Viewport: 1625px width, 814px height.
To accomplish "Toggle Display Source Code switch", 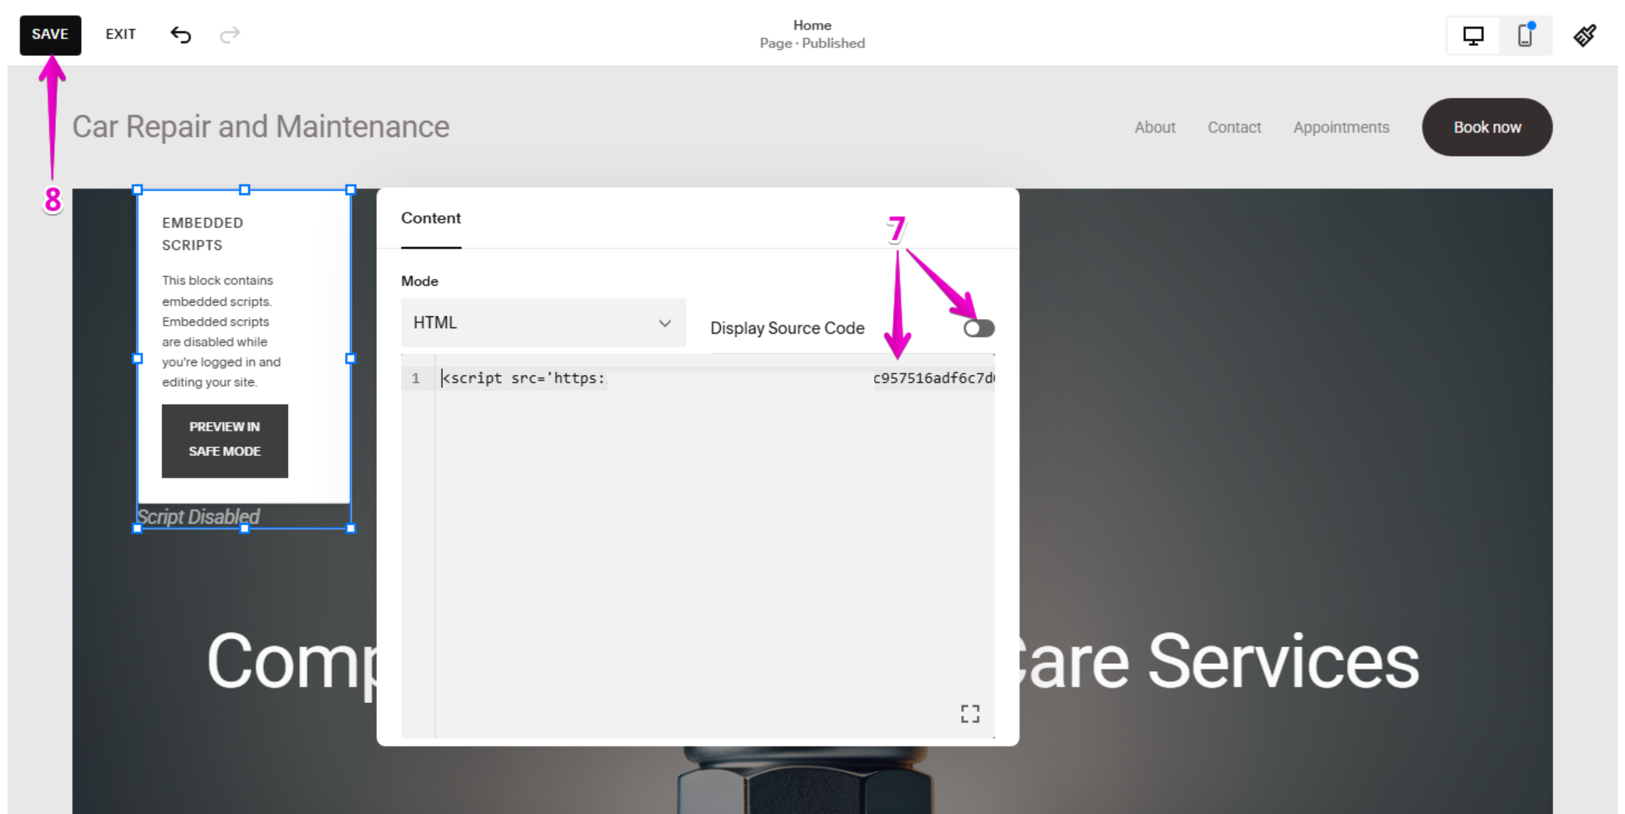I will (978, 328).
